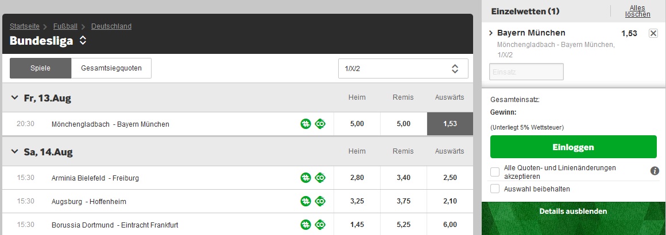Choose Augsburg home odds 3,25
The height and width of the screenshot is (235, 666).
[x=357, y=201]
